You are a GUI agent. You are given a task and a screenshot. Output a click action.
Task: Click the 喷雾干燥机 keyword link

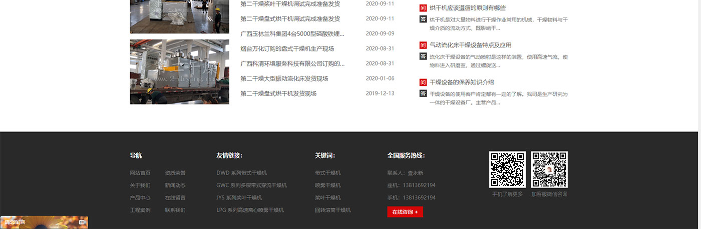point(327,185)
